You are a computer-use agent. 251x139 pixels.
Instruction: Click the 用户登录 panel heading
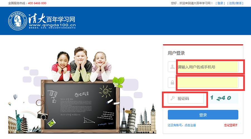click(x=176, y=53)
